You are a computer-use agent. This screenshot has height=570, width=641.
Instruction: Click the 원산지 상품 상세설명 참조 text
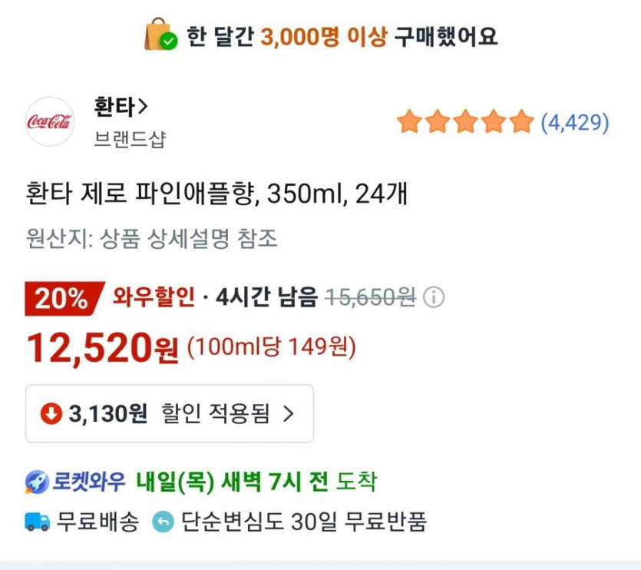pyautogui.click(x=152, y=239)
